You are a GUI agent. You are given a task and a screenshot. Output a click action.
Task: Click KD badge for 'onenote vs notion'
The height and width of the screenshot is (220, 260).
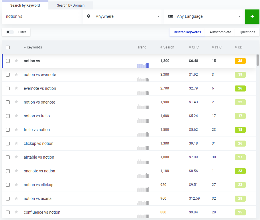(240, 171)
